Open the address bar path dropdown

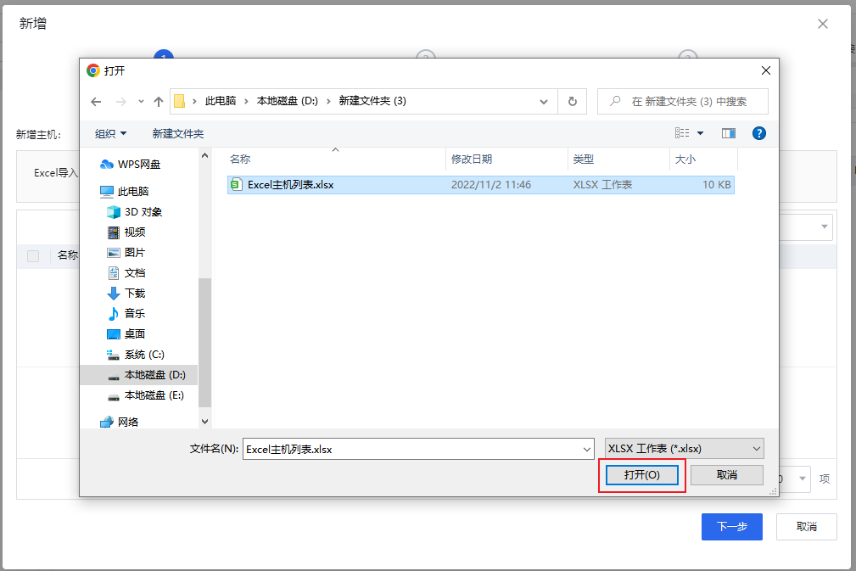544,102
